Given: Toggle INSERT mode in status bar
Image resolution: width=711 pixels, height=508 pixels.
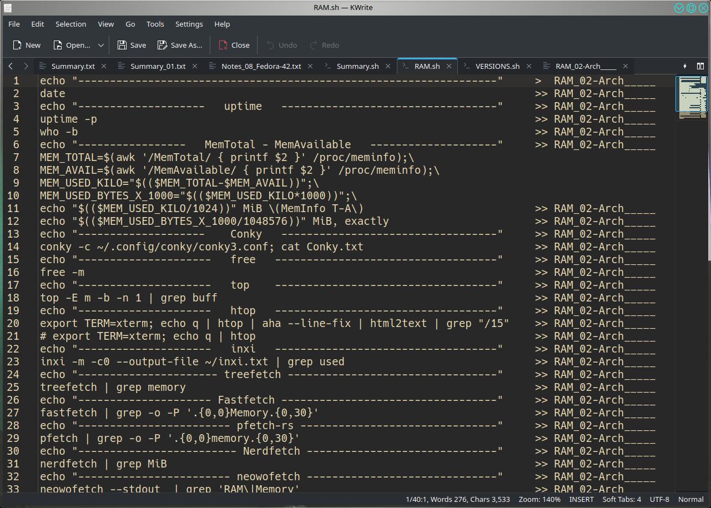Looking at the screenshot, I should [581, 499].
